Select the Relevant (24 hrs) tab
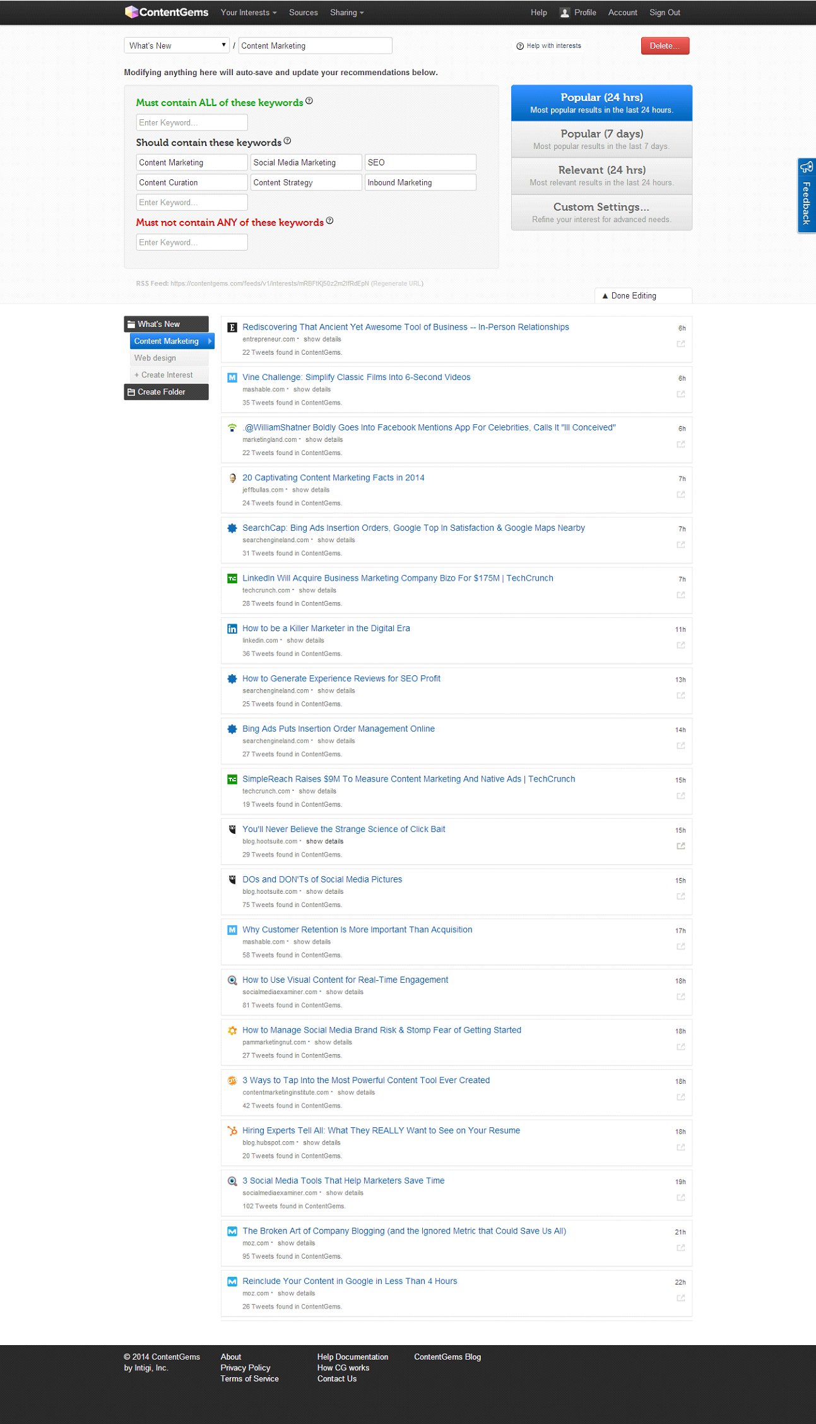 pos(601,176)
